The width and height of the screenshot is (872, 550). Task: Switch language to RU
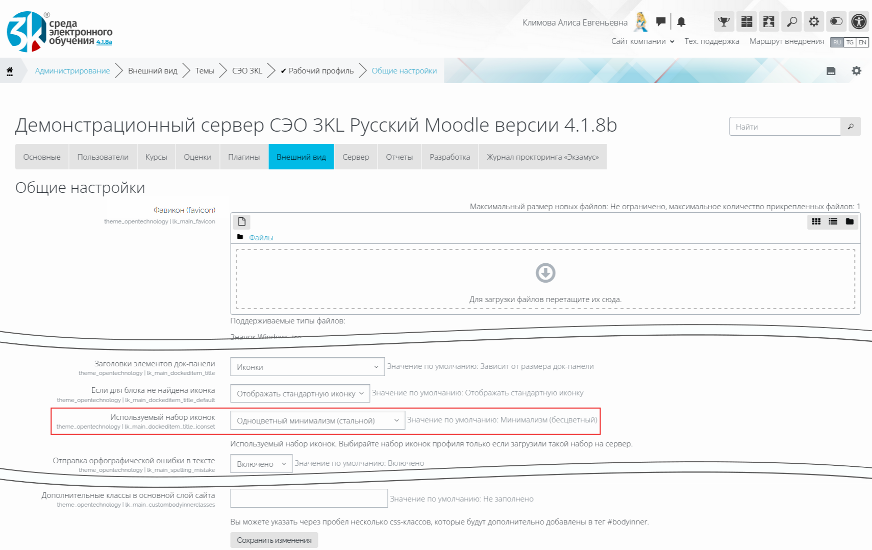(x=837, y=42)
